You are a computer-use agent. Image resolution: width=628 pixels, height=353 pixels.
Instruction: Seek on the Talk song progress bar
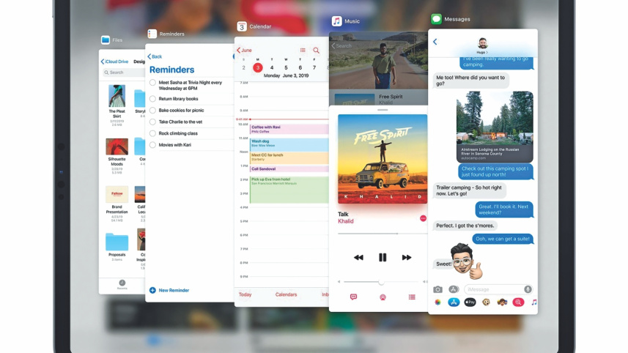pos(383,234)
